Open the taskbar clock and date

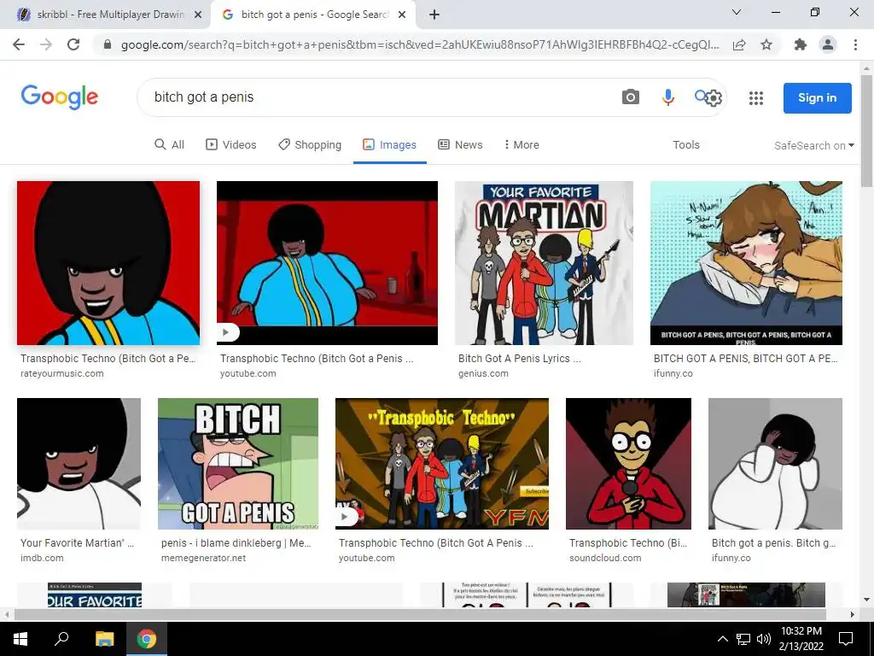coord(801,639)
